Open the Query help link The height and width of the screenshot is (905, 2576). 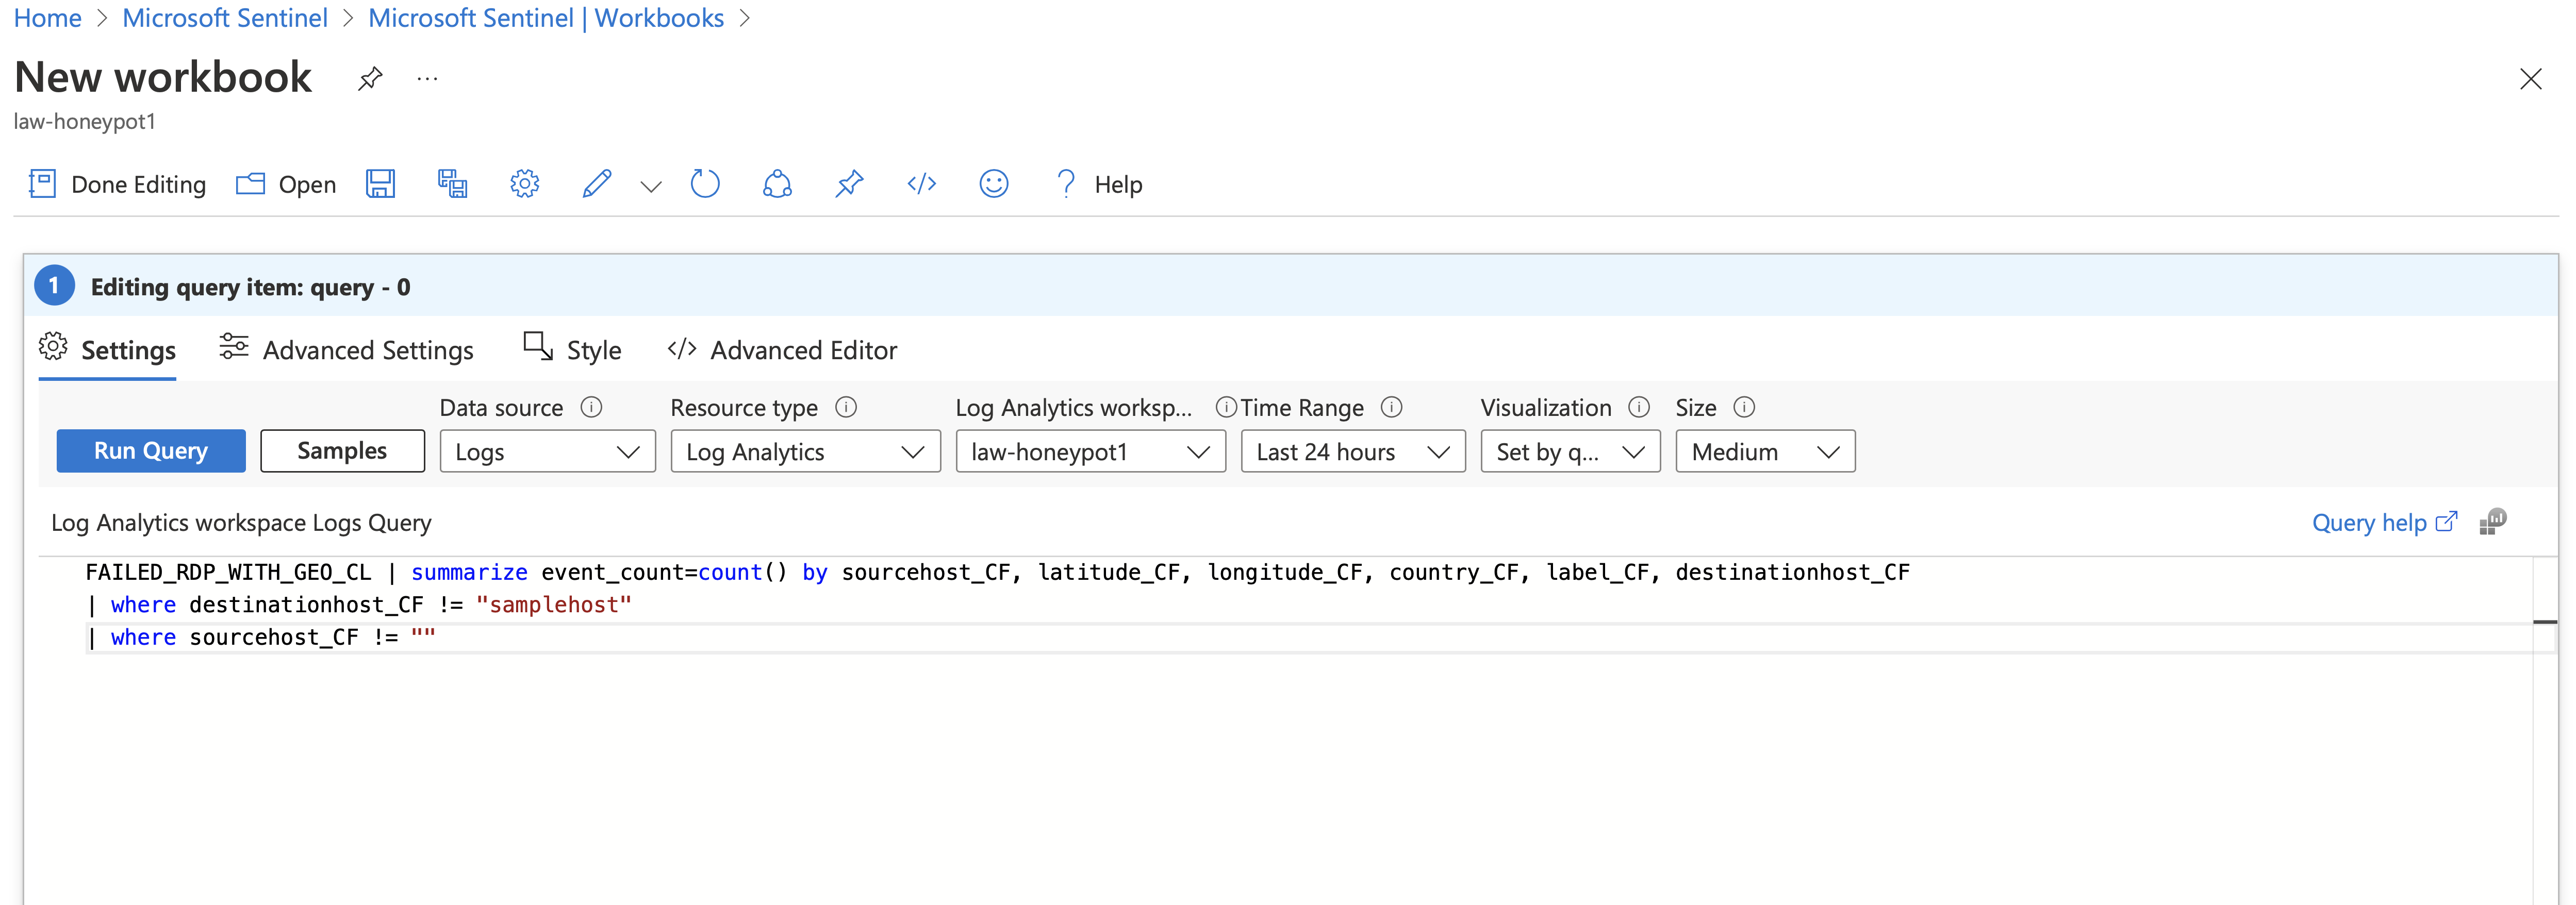[2371, 522]
